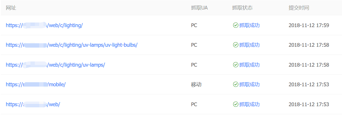Viewport: 342px width, 116px height.
Task: Click the 提交时间 column header
Action: tap(298, 8)
